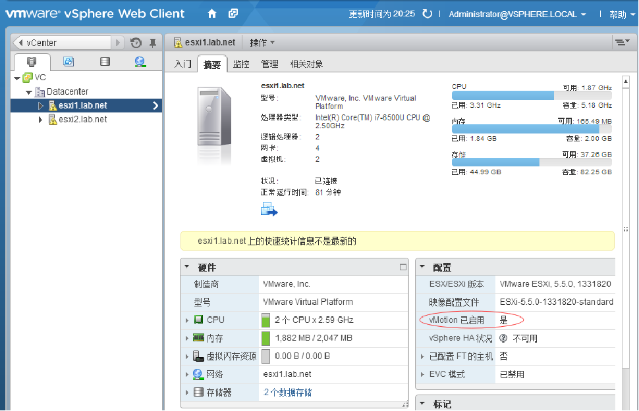This screenshot has width=639, height=411.
Task: Expand the EVC 模式 row
Action: [x=422, y=374]
